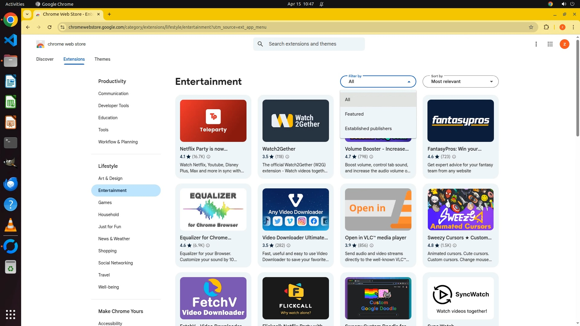
Task: Open the Developer Tools category
Action: pos(113,106)
